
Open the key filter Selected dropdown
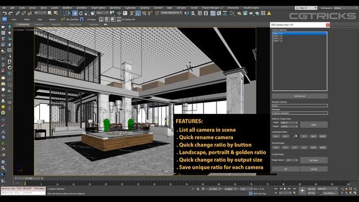(328, 189)
